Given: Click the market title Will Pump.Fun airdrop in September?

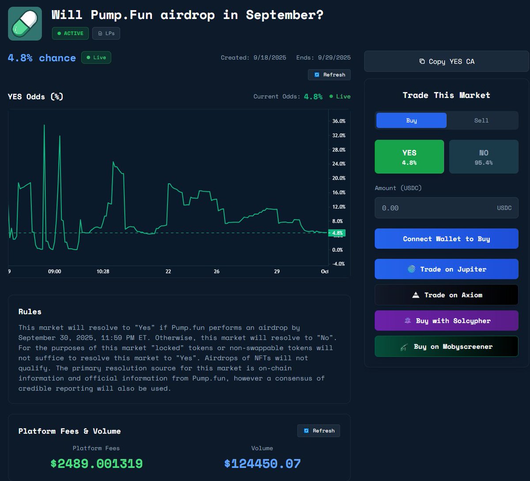Looking at the screenshot, I should click(x=187, y=15).
